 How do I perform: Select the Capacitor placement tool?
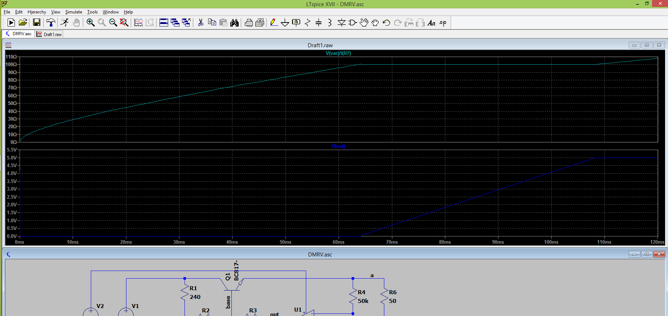[319, 23]
